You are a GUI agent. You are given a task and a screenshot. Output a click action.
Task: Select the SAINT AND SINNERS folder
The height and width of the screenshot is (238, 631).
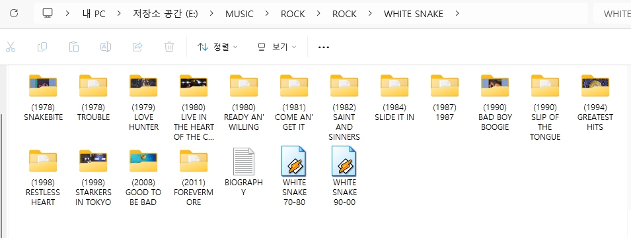point(344,107)
